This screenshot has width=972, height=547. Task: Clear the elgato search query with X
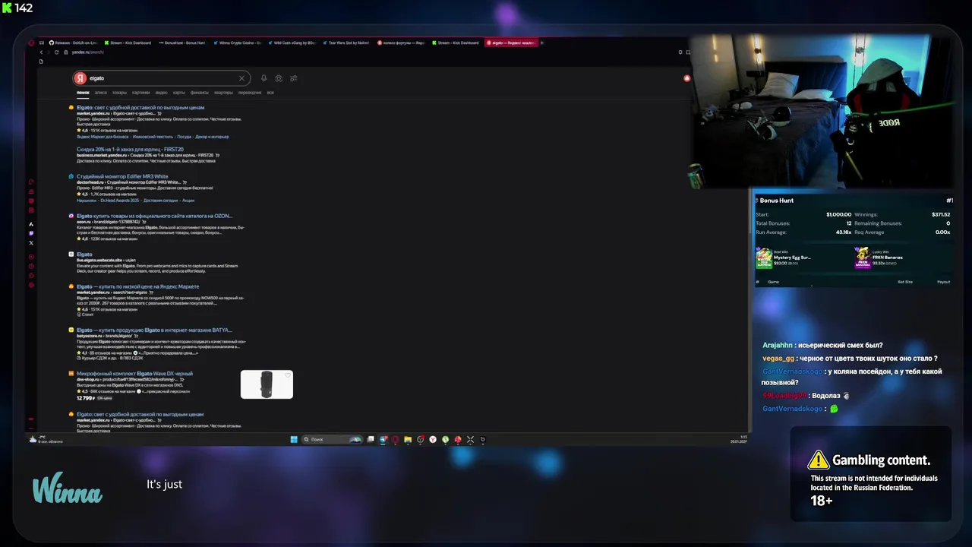242,78
